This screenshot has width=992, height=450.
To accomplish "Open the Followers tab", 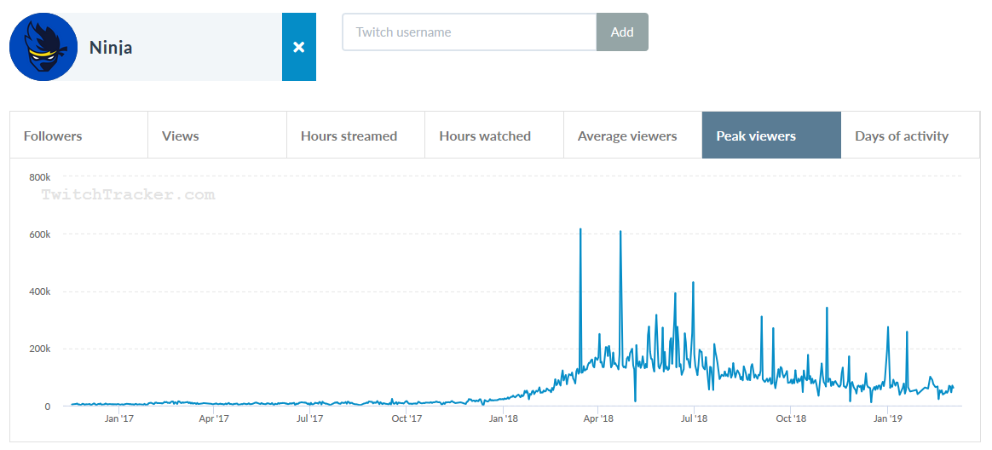I will [78, 136].
